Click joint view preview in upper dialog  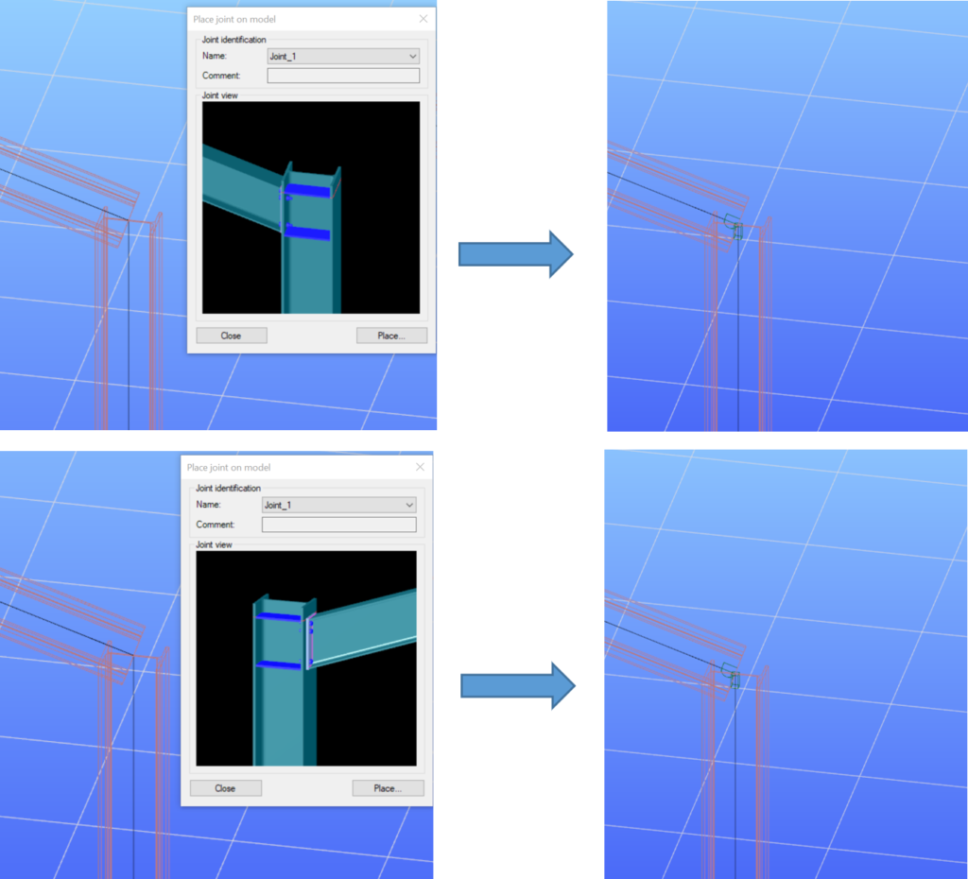[x=311, y=207]
